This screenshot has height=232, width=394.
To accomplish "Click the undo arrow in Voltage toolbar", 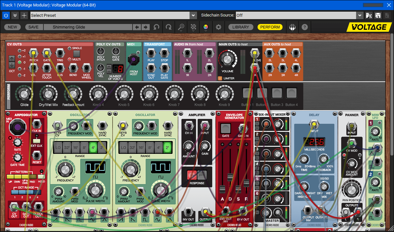I will (156, 27).
